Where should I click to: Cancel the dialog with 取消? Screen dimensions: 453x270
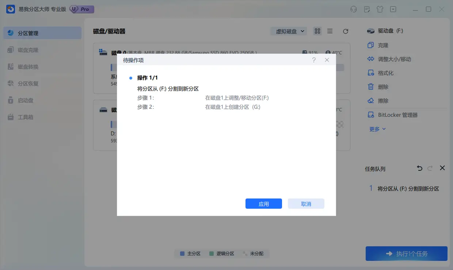tap(306, 204)
